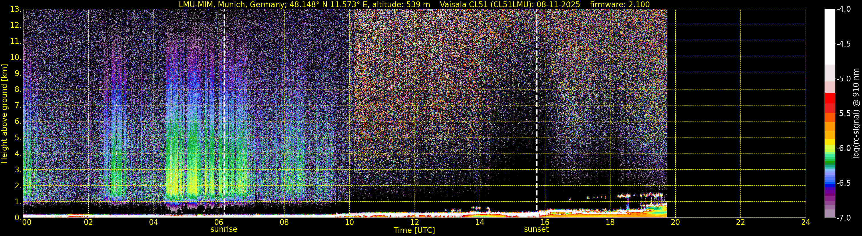Screen dimensions: 862x236
Task: Click colorbar tick label "-5.5"
Action: (x=844, y=114)
